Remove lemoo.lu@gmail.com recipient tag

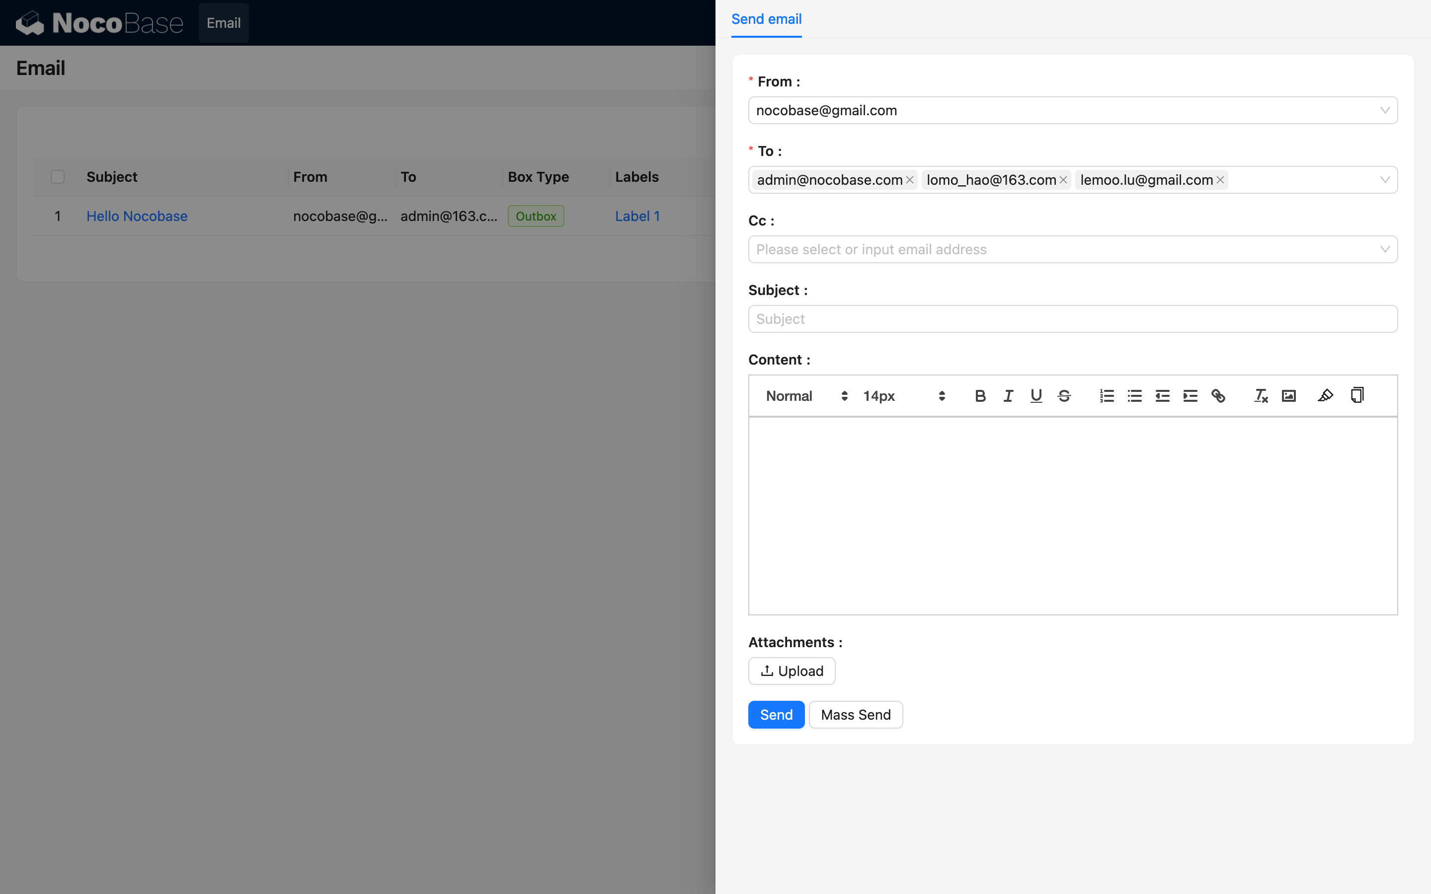click(x=1220, y=180)
